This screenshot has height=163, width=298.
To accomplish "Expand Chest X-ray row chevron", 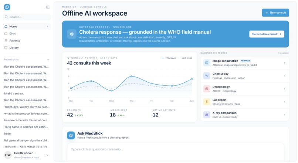I will pyautogui.click(x=285, y=76).
